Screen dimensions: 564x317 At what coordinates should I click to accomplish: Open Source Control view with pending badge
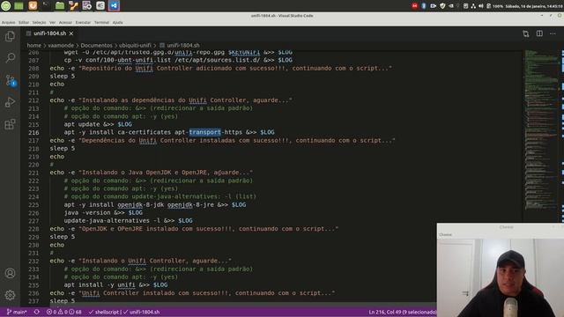point(10,80)
